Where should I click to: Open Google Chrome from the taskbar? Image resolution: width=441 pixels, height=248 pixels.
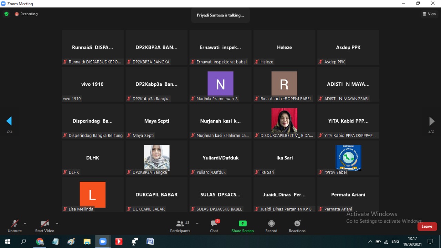[x=40, y=241]
